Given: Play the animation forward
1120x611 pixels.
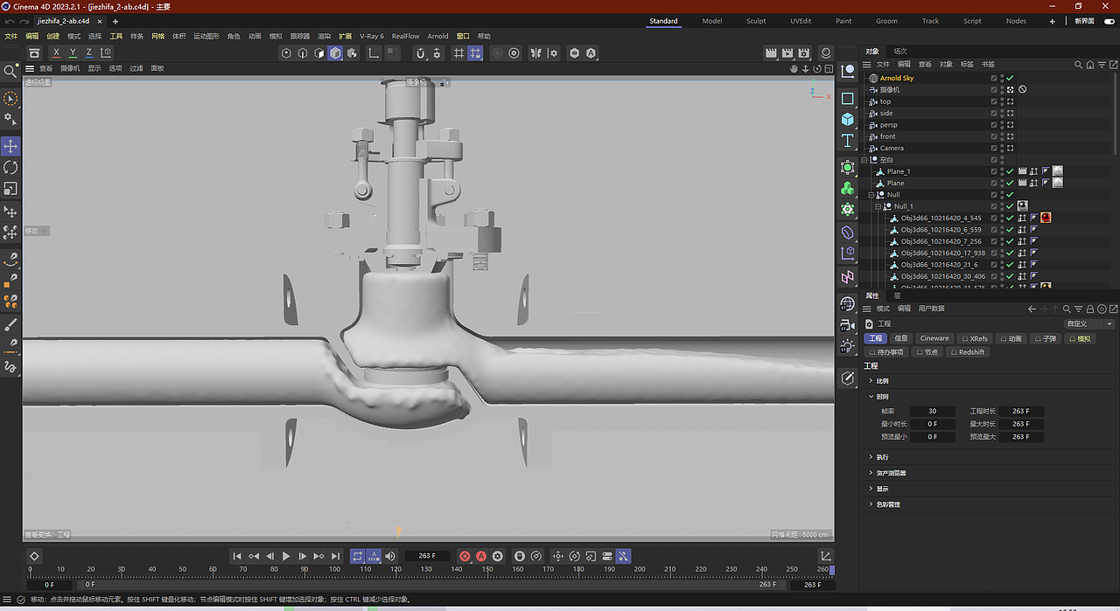Looking at the screenshot, I should [x=286, y=556].
